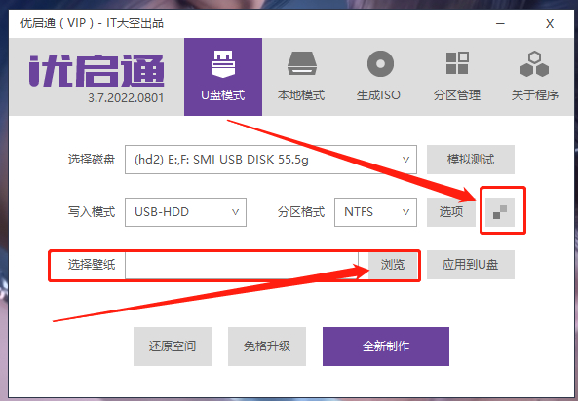Screen dimensions: 578x401
Task: Click the 免格升级 button
Action: coord(267,346)
